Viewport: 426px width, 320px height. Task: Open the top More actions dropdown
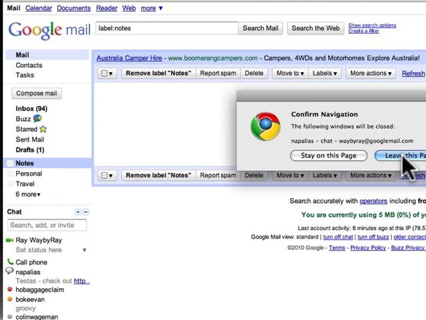point(371,73)
